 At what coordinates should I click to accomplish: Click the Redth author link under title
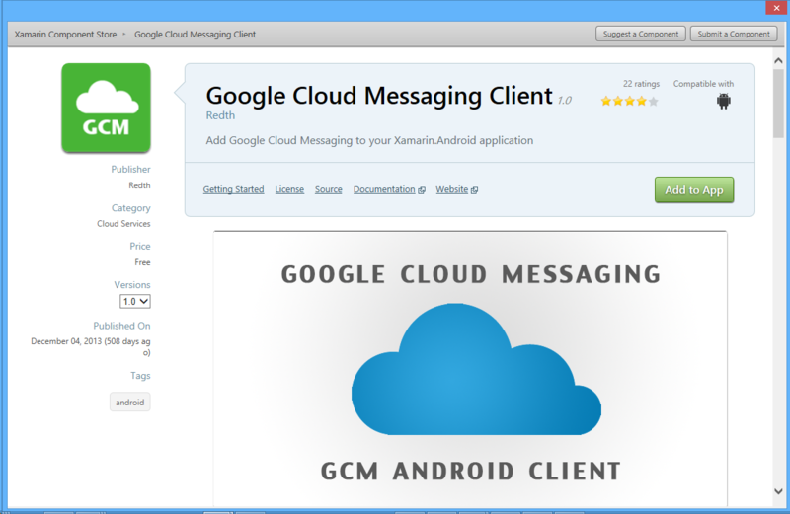pyautogui.click(x=220, y=115)
